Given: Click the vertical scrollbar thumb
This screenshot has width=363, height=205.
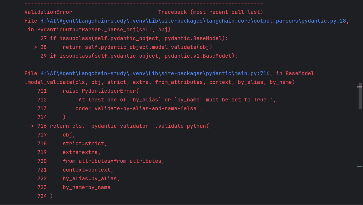Looking at the screenshot, I should [360, 96].
